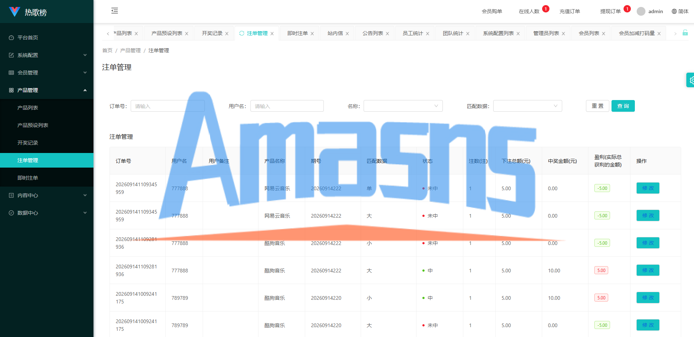
Task: Open 平台首页 in the sidebar
Action: point(47,38)
